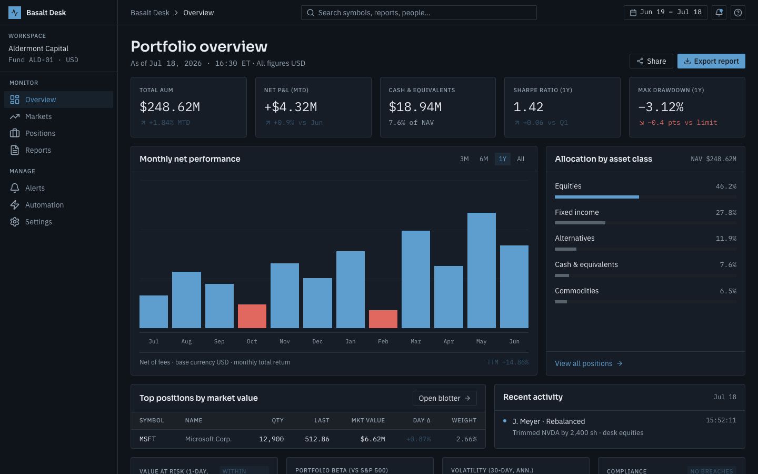
Task: Click the MSFT symbol cell
Action: point(148,439)
